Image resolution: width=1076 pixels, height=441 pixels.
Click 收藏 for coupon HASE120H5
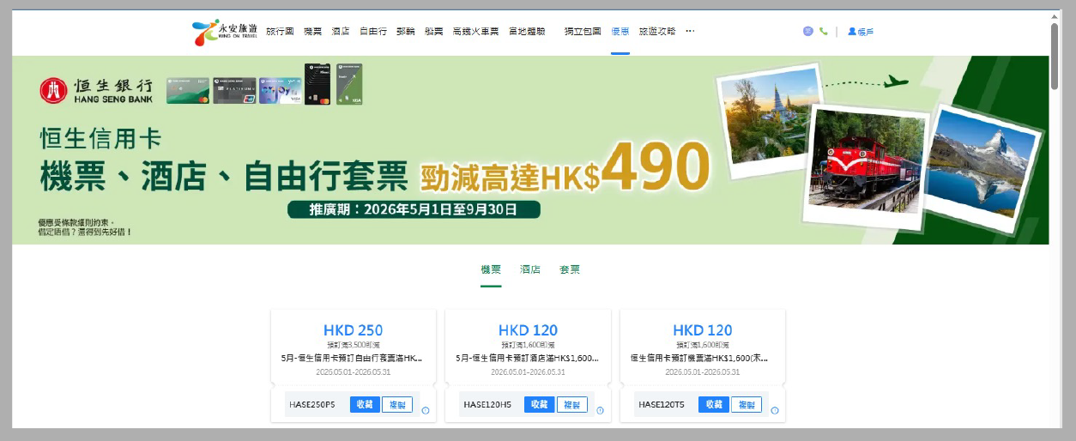point(540,404)
